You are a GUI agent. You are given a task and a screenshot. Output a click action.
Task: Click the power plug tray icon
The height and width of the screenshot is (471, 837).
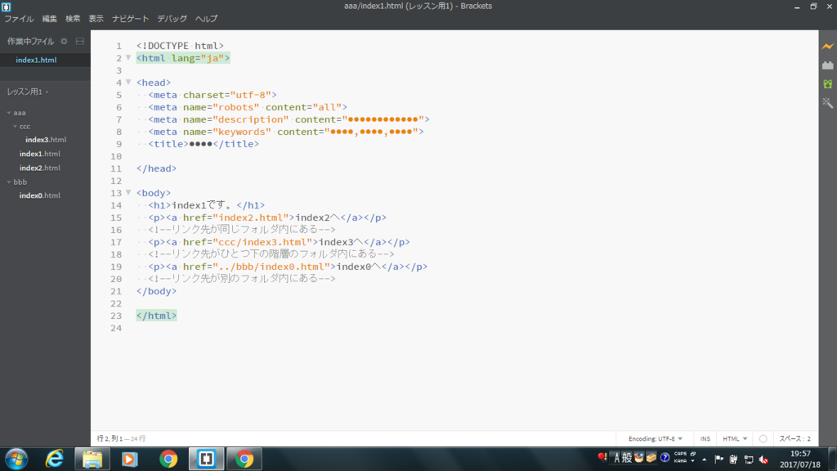pos(733,460)
